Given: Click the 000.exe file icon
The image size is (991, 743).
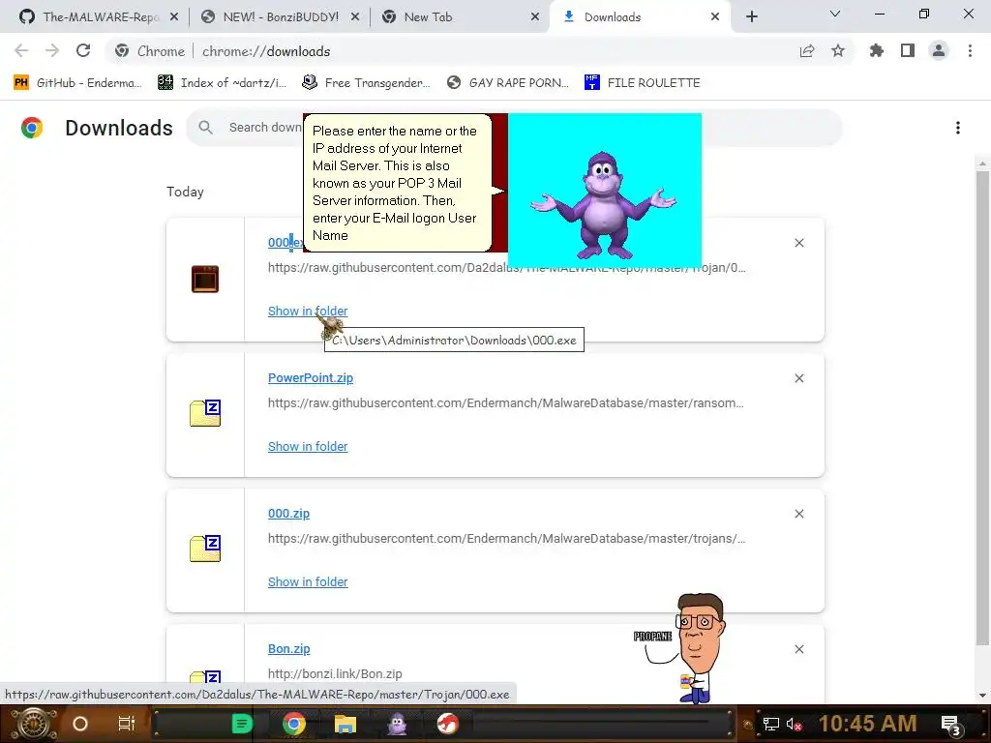Looking at the screenshot, I should [205, 279].
